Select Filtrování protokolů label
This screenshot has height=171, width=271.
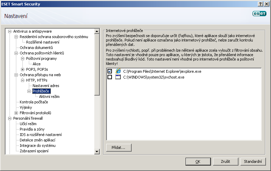coord(35,113)
